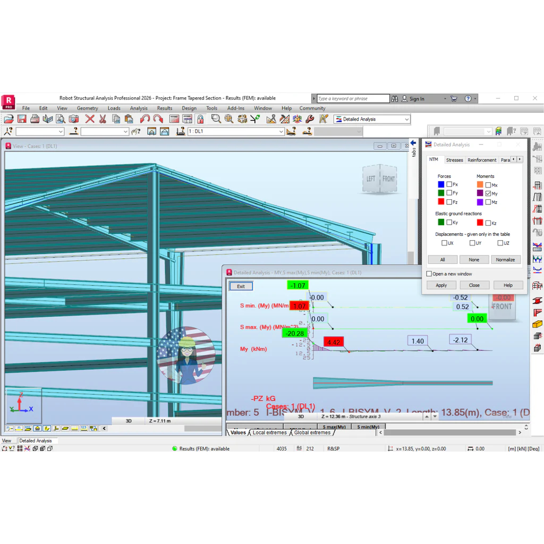The width and height of the screenshot is (544, 544).
Task: Uncheck the My moment checkbox
Action: (488, 193)
